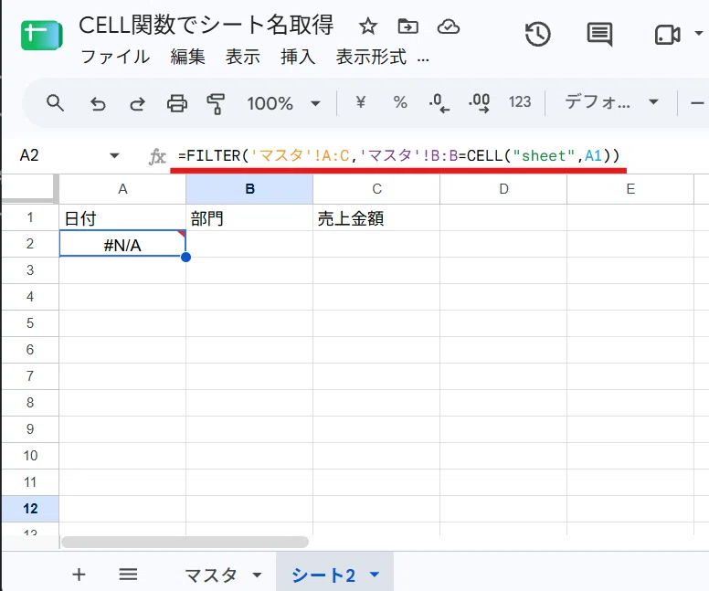Select cell showing #N/A error

(122, 244)
